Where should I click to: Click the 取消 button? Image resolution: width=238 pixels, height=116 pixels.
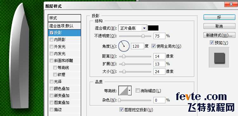(x=219, y=26)
